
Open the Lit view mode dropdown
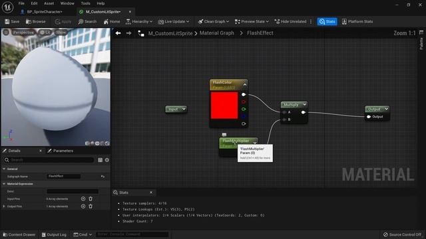click(x=45, y=33)
